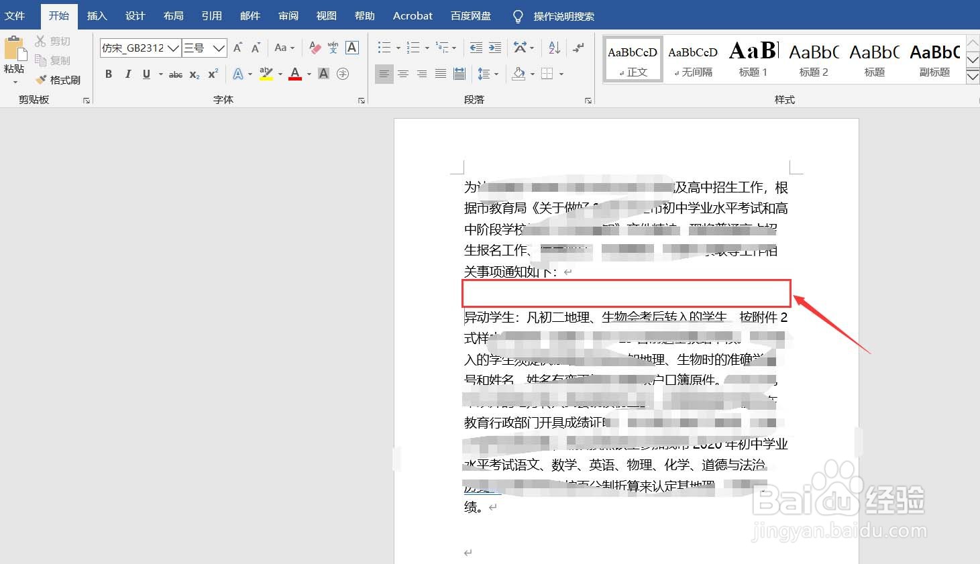Align text left
The height and width of the screenshot is (564, 980).
pos(384,74)
